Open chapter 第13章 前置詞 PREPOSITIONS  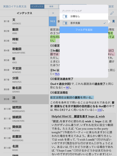click(24, 138)
